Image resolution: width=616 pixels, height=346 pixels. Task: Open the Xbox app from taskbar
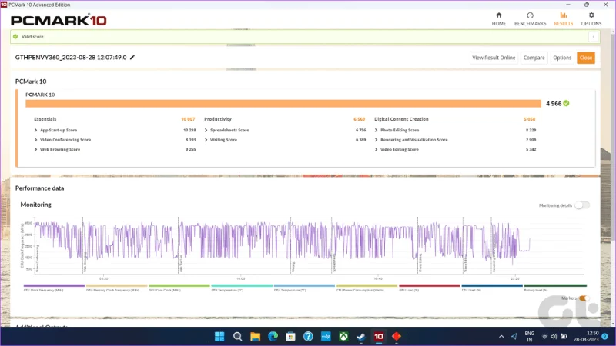(x=343, y=336)
